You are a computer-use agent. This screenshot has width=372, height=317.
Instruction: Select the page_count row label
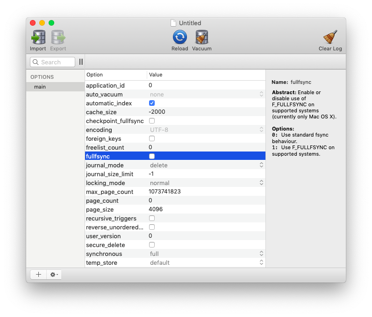pos(102,201)
